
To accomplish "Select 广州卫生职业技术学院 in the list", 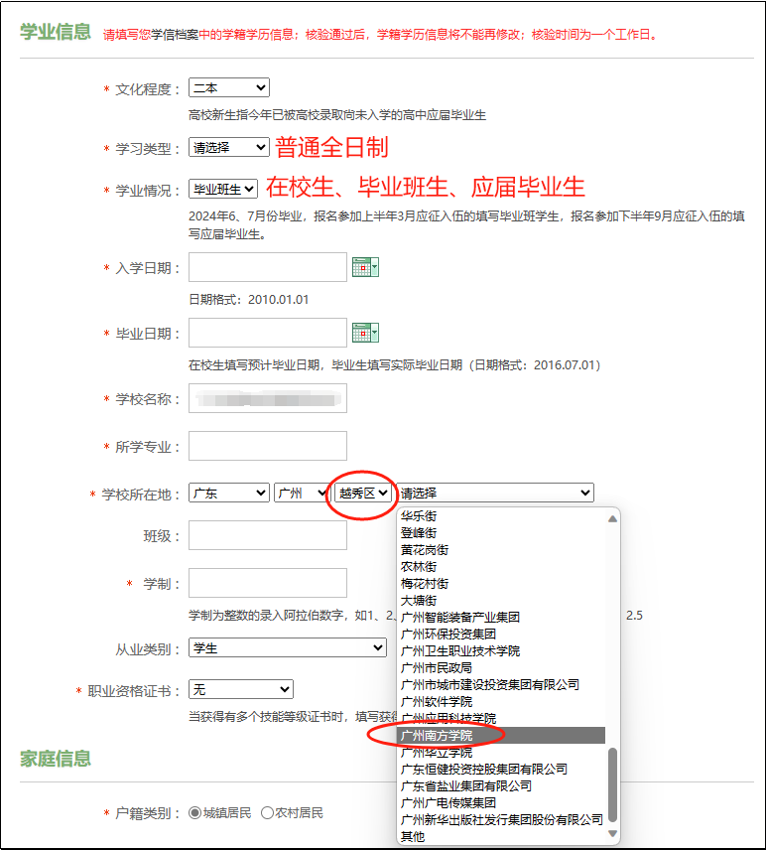I will point(460,651).
